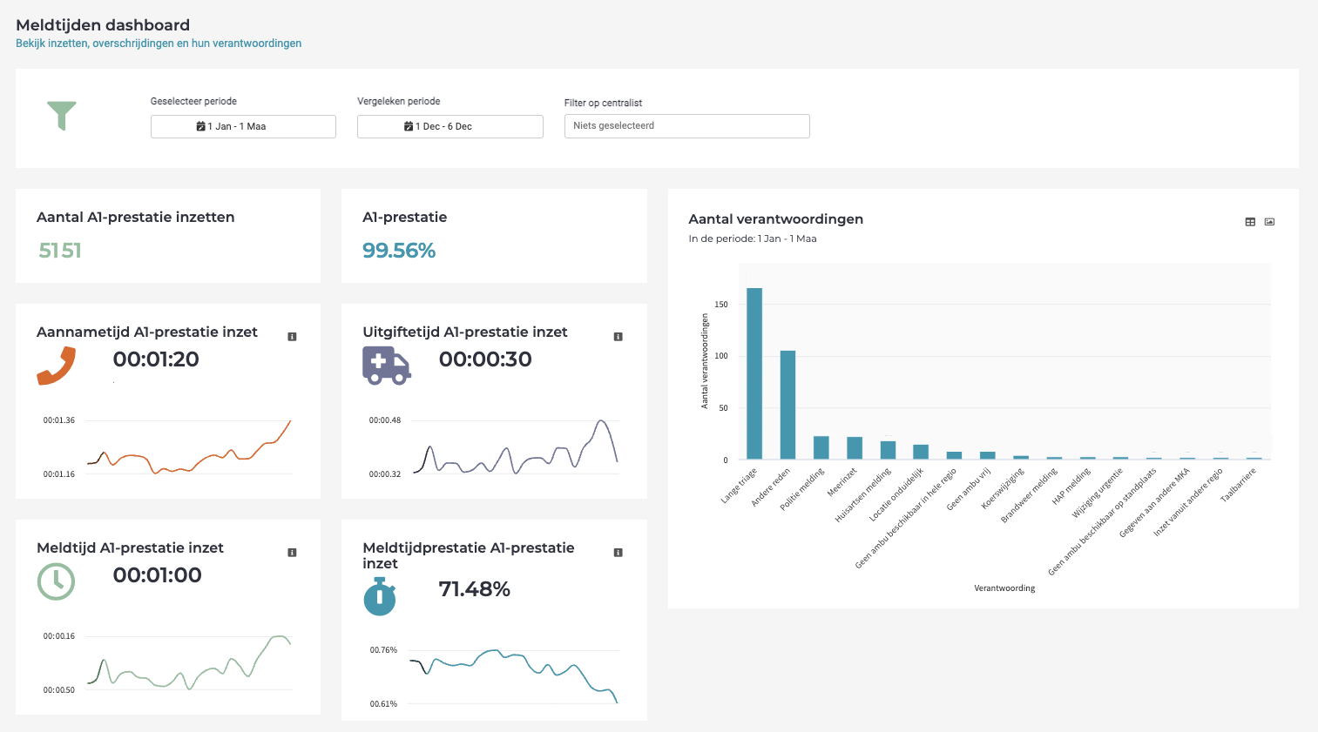Click Aantal verantwoordingen chart title
The height and width of the screenshot is (732, 1318).
click(x=775, y=219)
